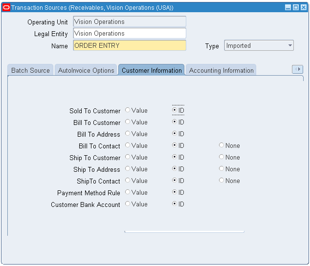The height and width of the screenshot is (266, 310).
Task: Set Sold To Customer to Value
Action: tap(128, 110)
